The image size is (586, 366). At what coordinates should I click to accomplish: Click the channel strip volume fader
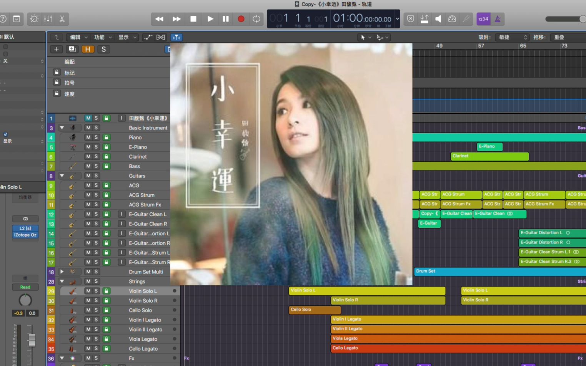(32, 340)
